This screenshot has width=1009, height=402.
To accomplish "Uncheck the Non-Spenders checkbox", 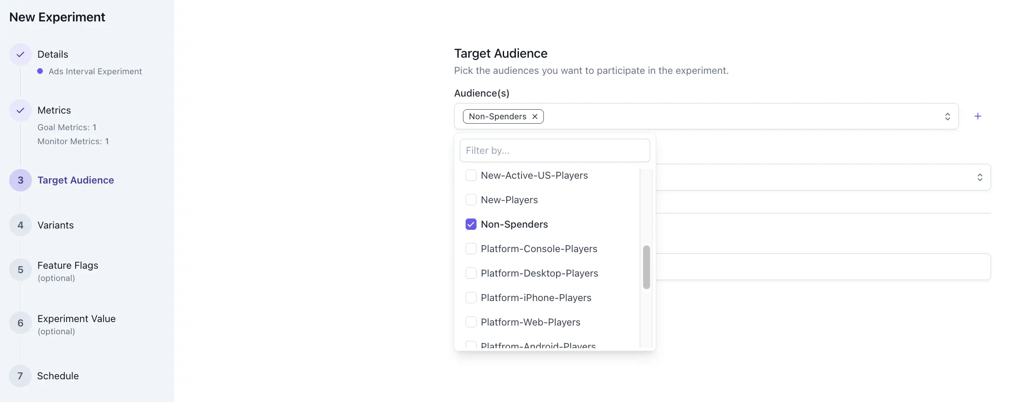I will pos(471,224).
